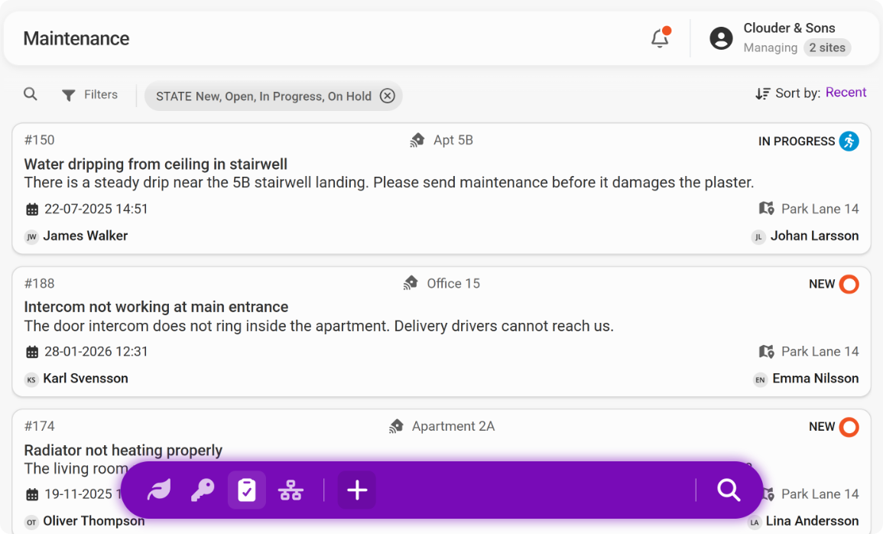
Task: Click the notification bell with red dot
Action: (659, 37)
